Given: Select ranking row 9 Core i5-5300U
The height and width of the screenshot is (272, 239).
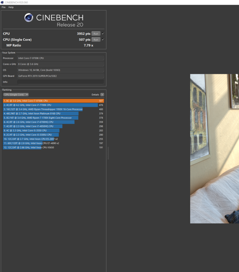Looking at the screenshot, I should (53, 135).
